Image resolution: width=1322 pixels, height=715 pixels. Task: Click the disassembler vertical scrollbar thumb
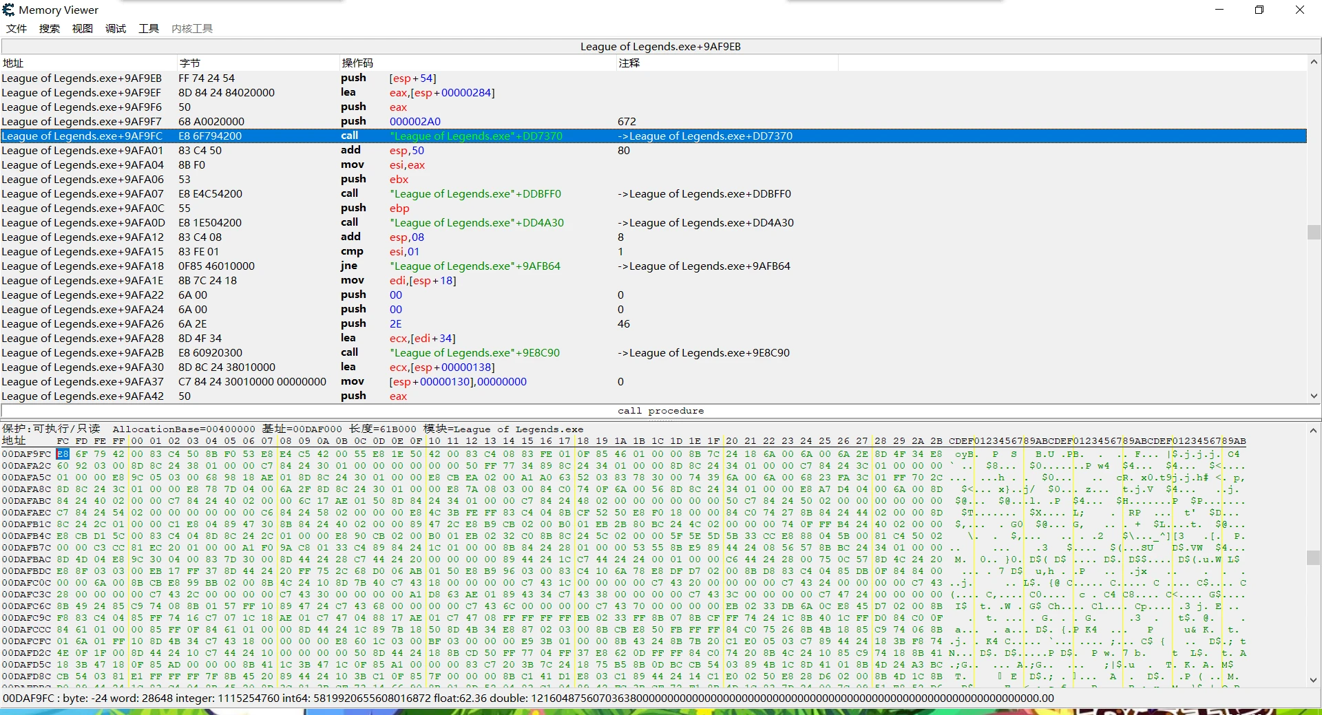[x=1314, y=232]
